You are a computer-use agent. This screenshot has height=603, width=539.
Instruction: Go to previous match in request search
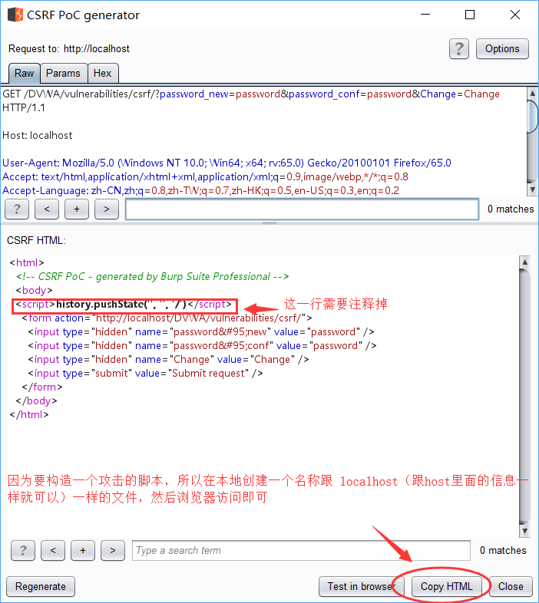[x=47, y=209]
